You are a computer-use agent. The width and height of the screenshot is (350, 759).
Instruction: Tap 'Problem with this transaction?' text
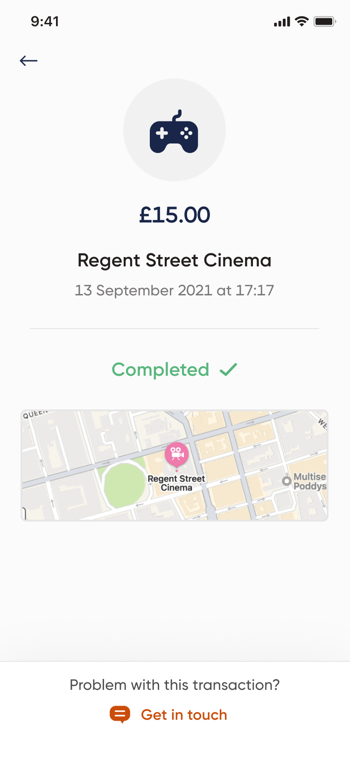click(175, 685)
